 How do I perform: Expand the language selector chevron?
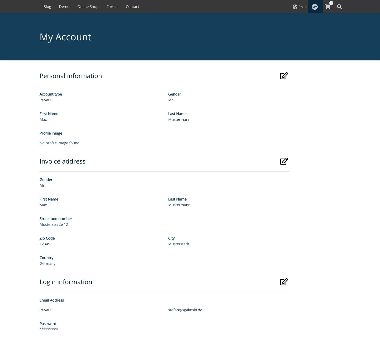pyautogui.click(x=305, y=7)
